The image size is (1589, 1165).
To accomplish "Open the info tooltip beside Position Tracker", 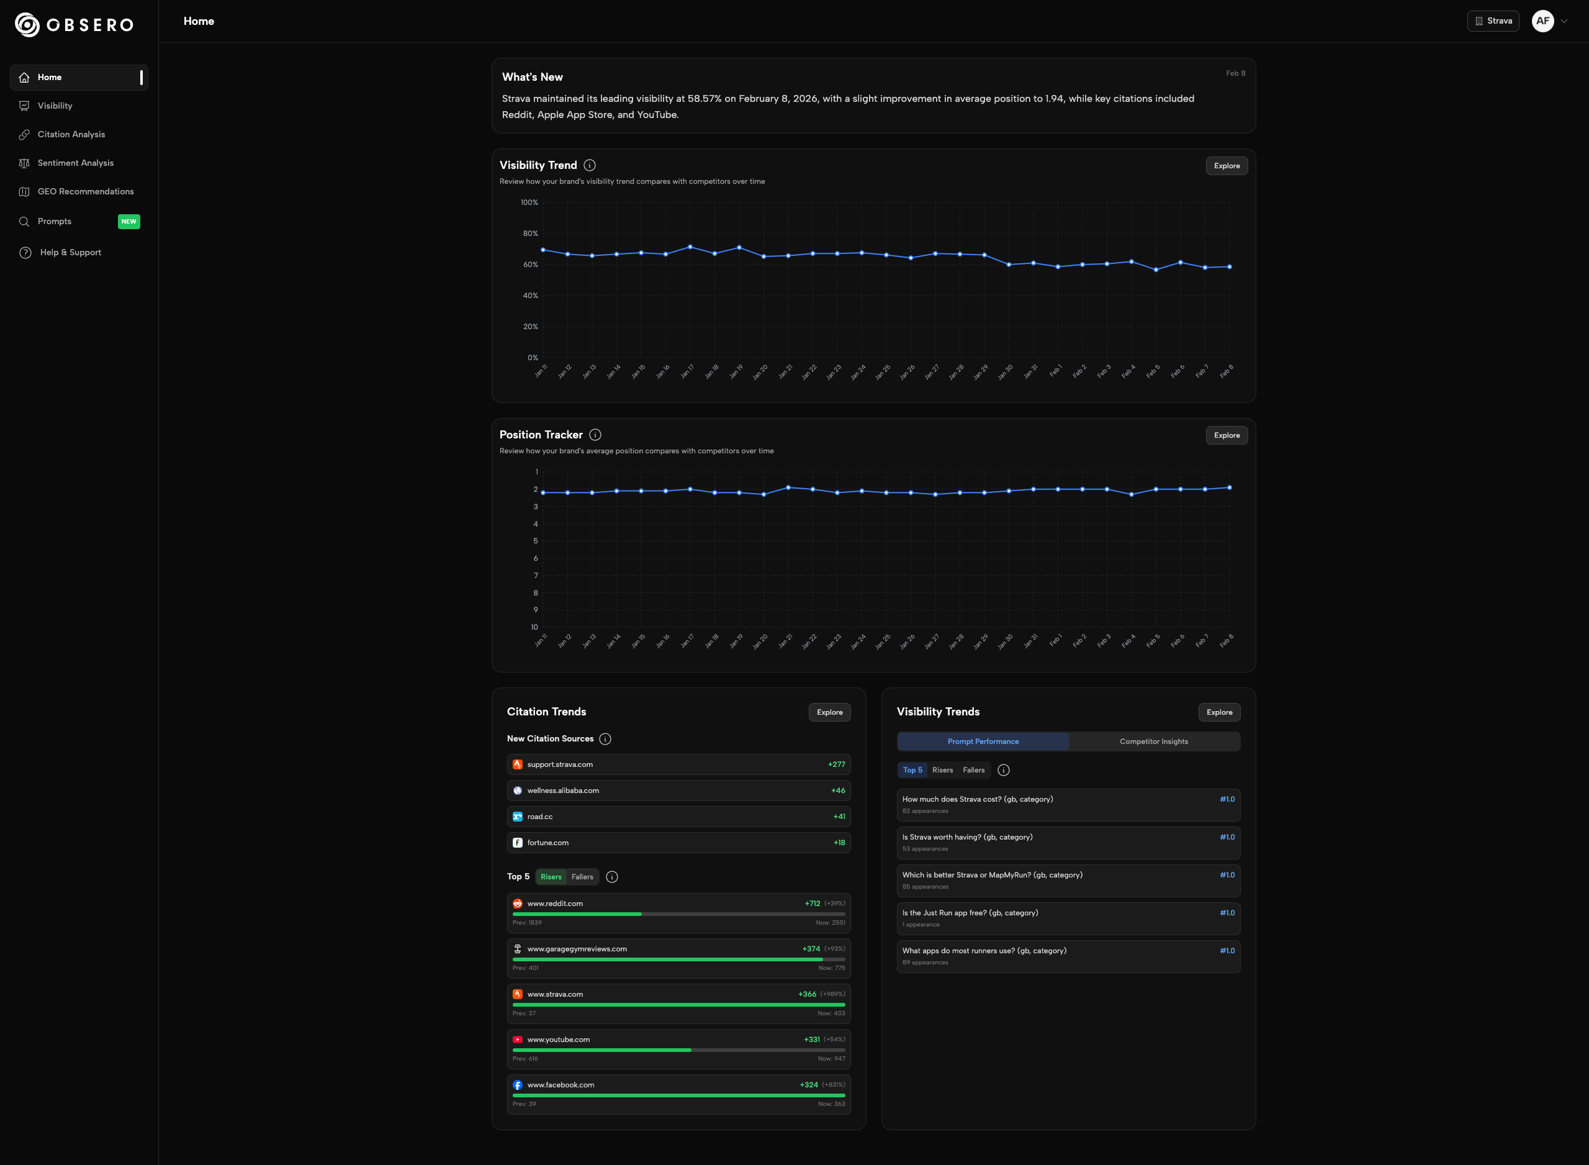I will click(596, 435).
